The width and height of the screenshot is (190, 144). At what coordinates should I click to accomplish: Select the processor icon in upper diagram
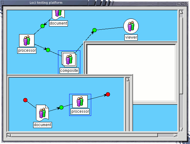coord(27,41)
